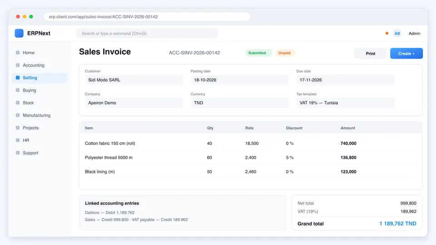The height and width of the screenshot is (245, 436).
Task: Click the quantity 60 cell
Action: tap(209, 157)
